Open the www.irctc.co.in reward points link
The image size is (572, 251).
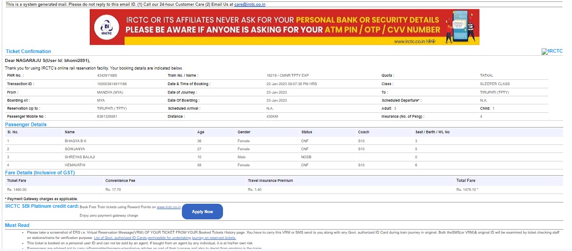168,207
